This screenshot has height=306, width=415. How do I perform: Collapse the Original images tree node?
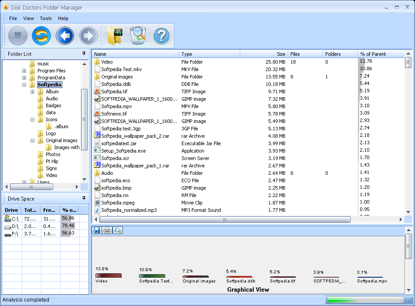[32, 140]
